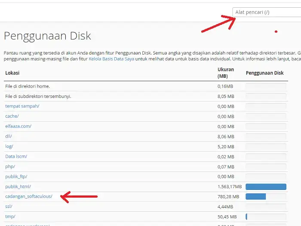Open the Kelola Basis Data Saya link
The image size is (301, 226).
pos(111,59)
